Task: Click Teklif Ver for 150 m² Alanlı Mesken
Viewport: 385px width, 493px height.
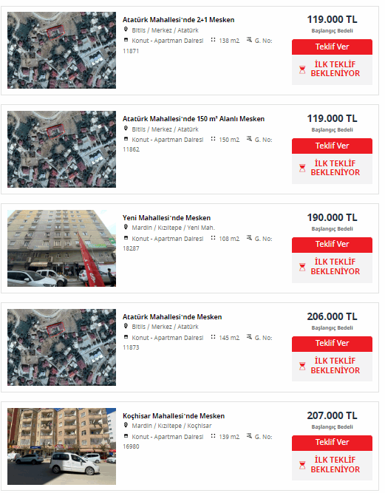Action: pyautogui.click(x=332, y=146)
